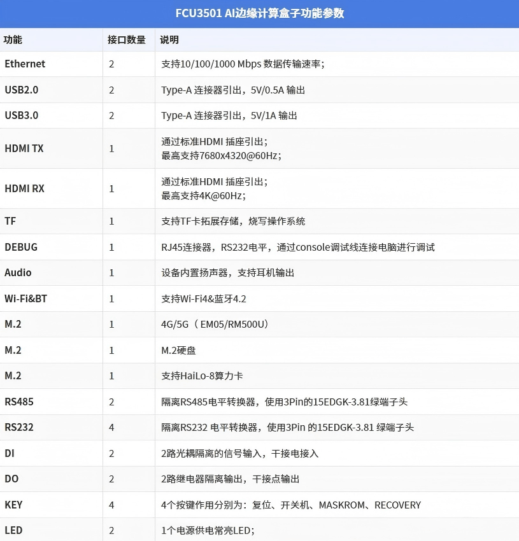Click the table title 'FCU3501 AI边缘计算盒子功能参数'
This screenshot has height=541, width=519.
click(x=260, y=13)
